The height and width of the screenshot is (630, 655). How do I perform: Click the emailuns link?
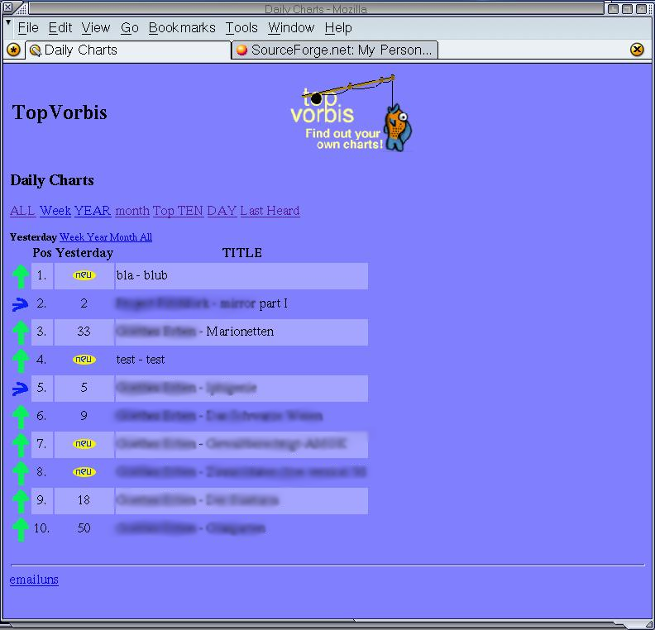[34, 580]
